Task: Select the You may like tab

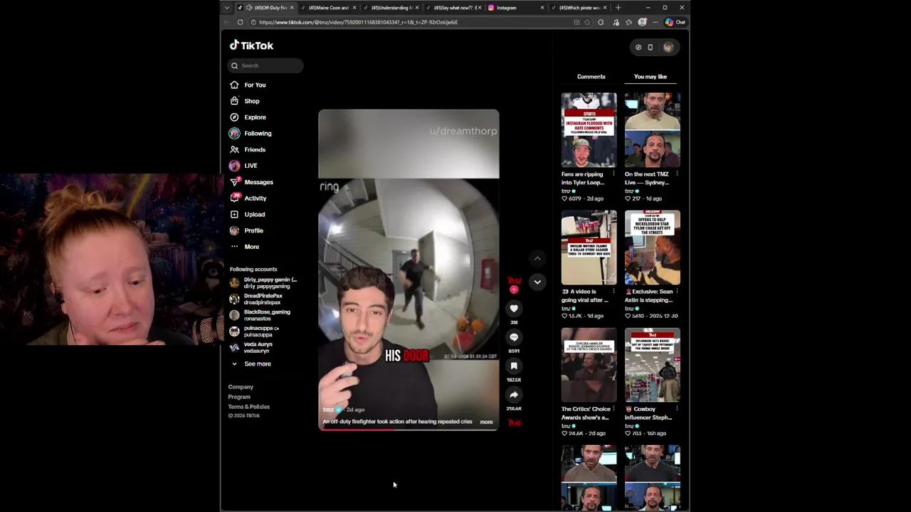Action: coord(651,77)
